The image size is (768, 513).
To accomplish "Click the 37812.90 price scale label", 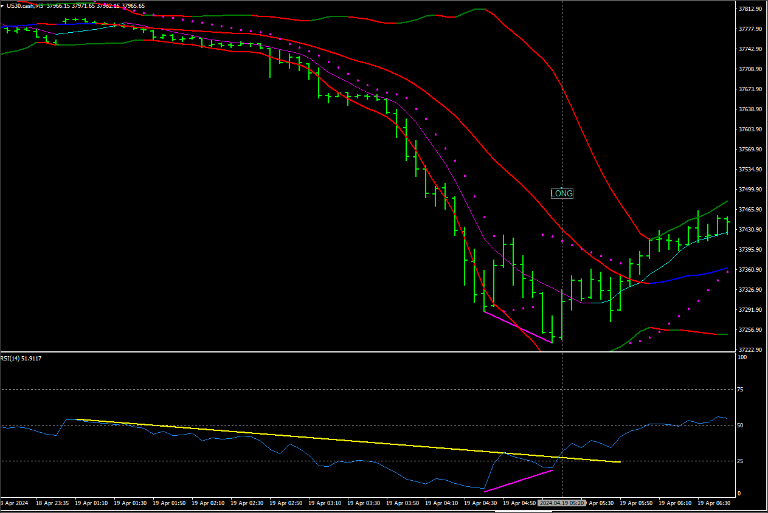I will tap(750, 9).
